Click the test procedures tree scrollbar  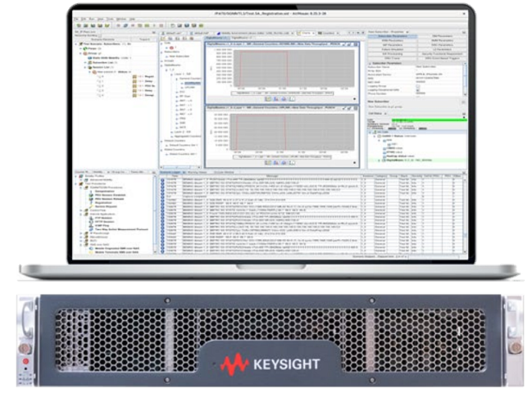(x=155, y=214)
